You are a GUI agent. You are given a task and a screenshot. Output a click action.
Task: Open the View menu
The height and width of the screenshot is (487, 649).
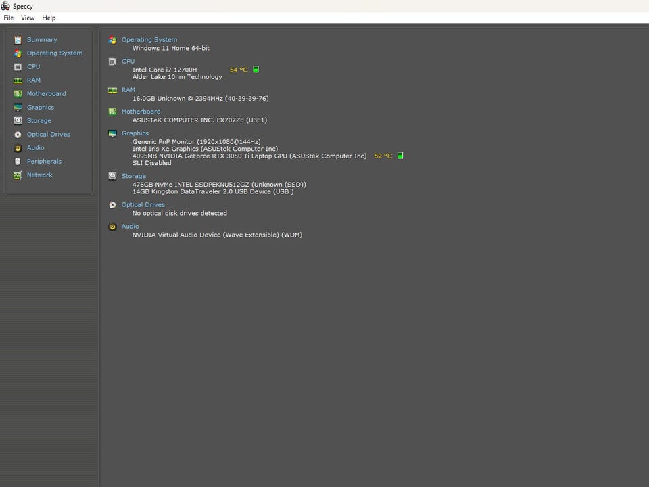coord(28,18)
